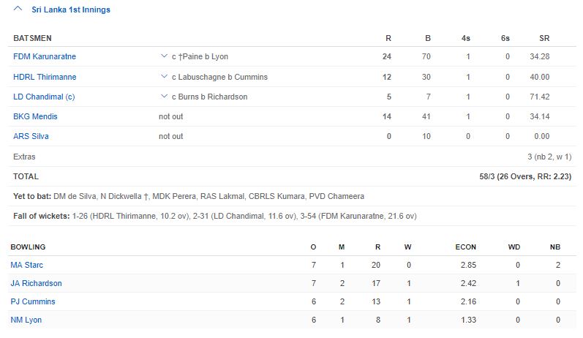583x338 pixels.
Task: Collapse the Sri Lanka 1st Innings section
Action: click(x=18, y=10)
